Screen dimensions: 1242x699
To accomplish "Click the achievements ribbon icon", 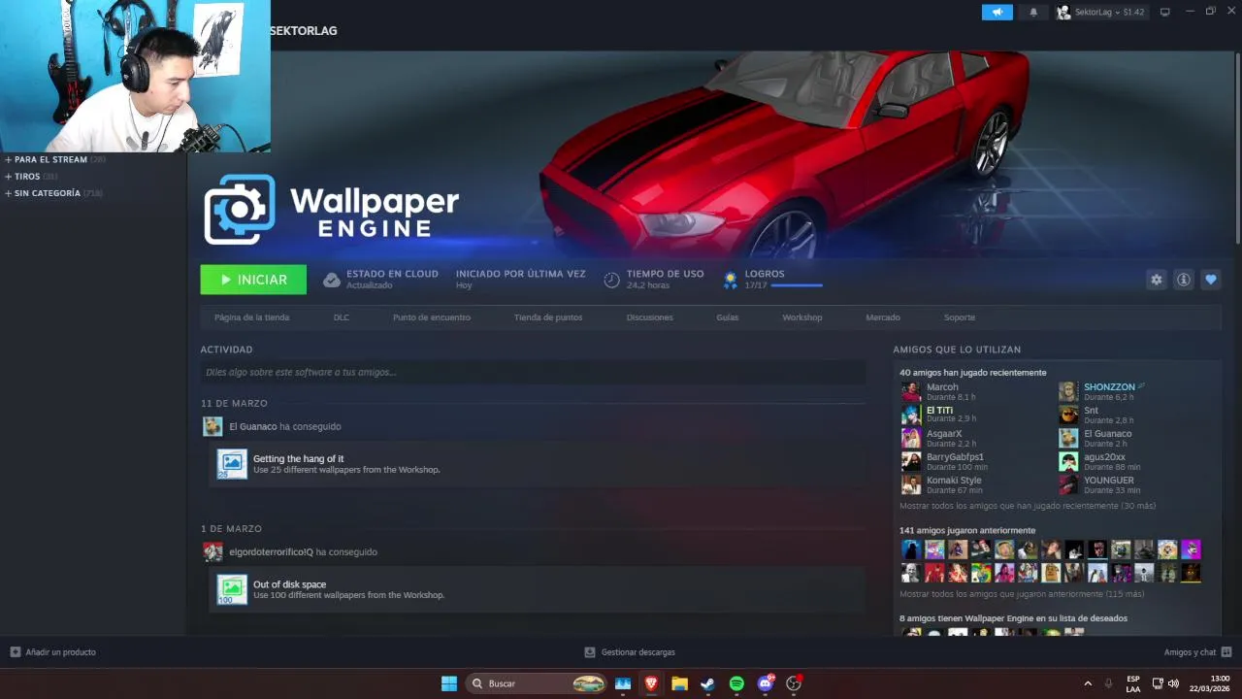I will pos(730,280).
